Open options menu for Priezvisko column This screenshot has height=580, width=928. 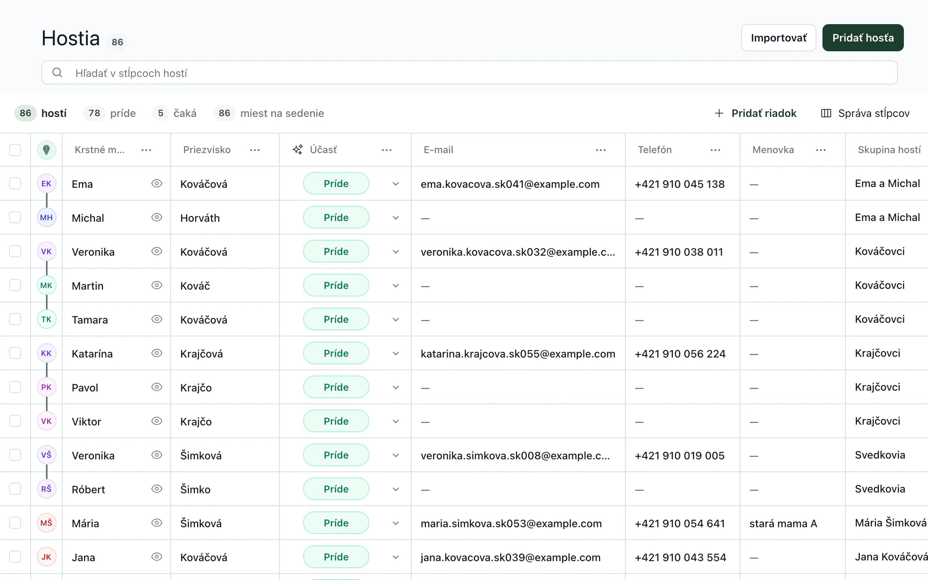(254, 150)
